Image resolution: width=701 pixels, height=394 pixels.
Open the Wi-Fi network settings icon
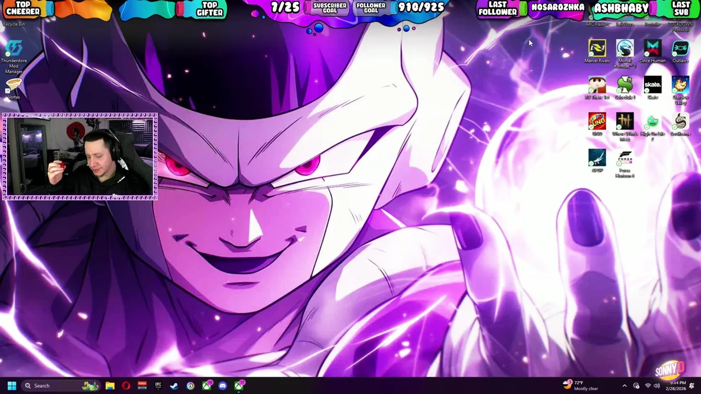coord(647,386)
